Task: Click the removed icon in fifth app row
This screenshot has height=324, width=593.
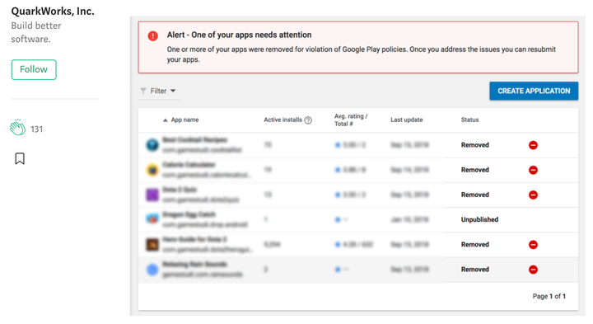Action: 533,245
